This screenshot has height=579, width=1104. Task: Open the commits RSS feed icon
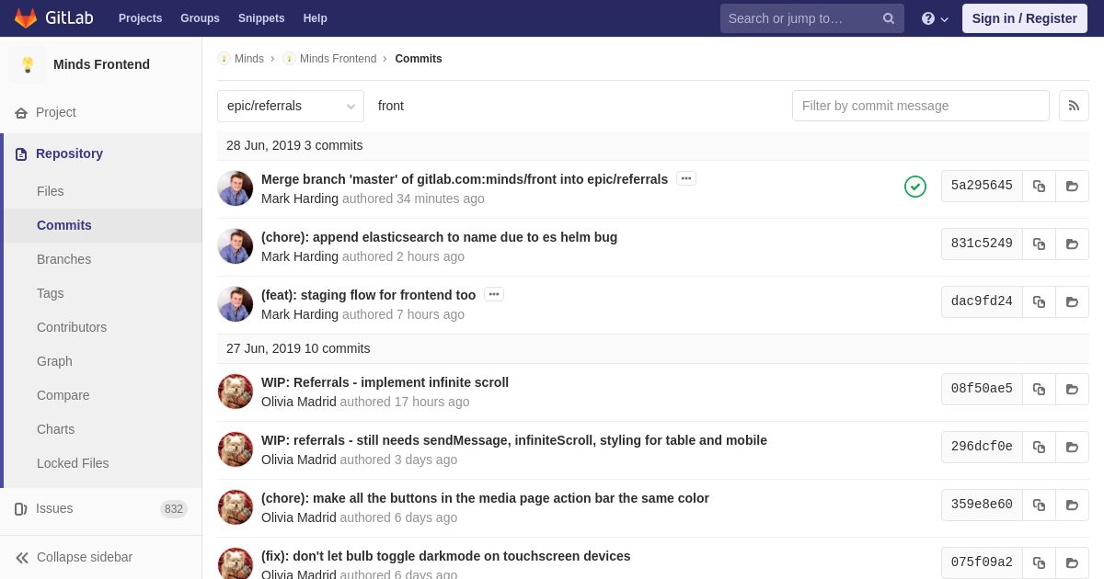(x=1074, y=106)
